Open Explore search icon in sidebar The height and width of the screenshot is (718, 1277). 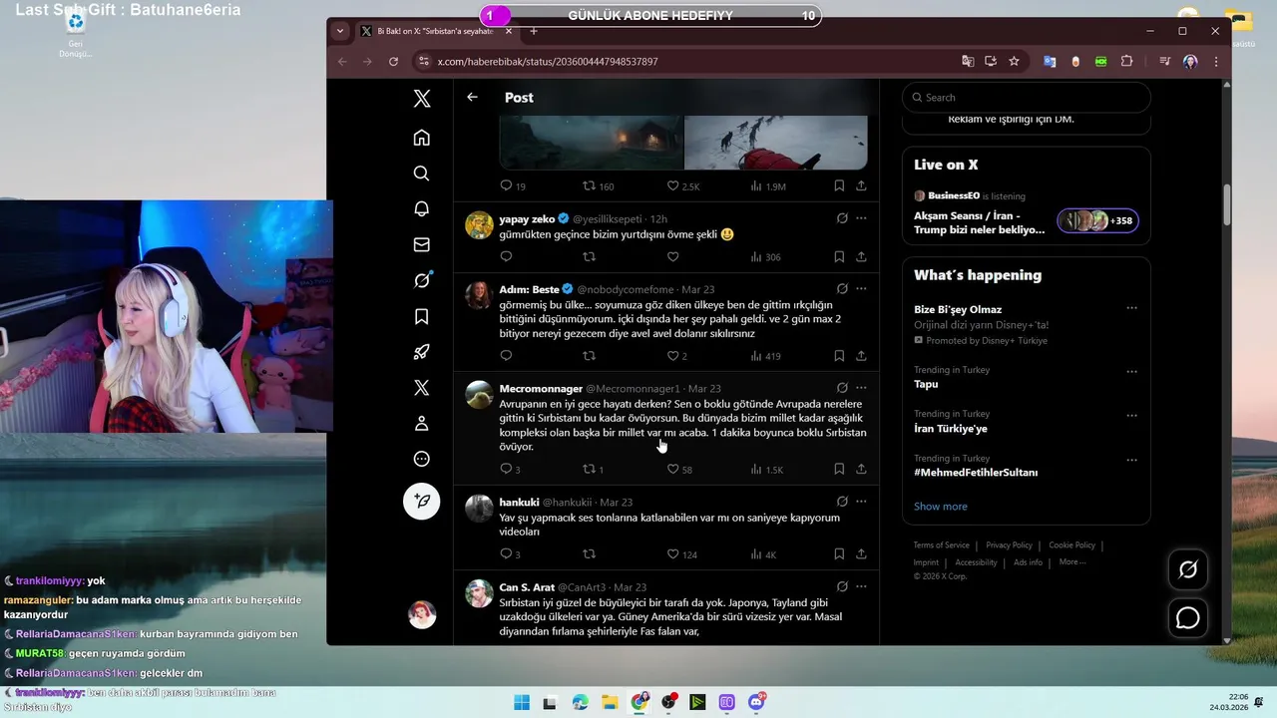pyautogui.click(x=422, y=174)
